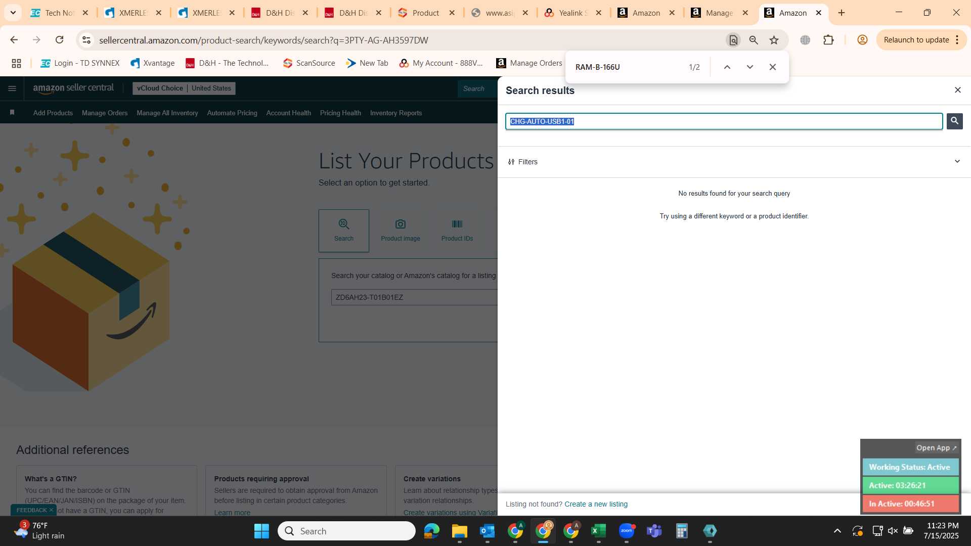The width and height of the screenshot is (971, 546).
Task: Open Login - TD SYNNEX bookmark
Action: [x=80, y=63]
